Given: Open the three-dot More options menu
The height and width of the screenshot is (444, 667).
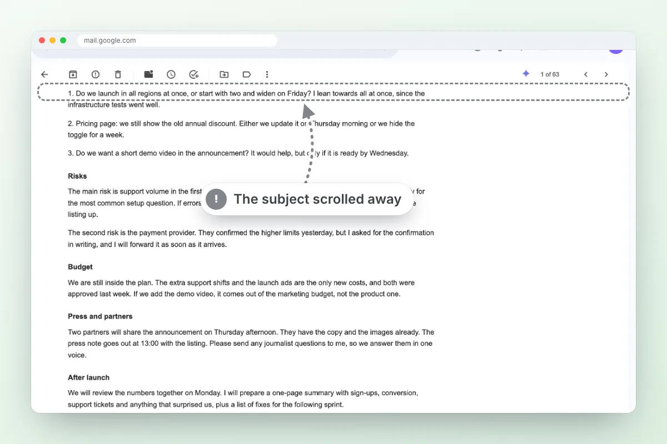Looking at the screenshot, I should pos(267,74).
